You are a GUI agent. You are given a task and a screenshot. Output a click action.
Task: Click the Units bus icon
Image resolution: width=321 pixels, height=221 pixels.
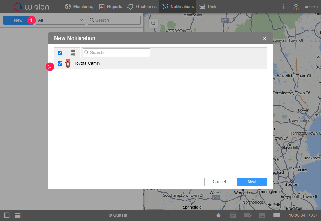click(202, 6)
